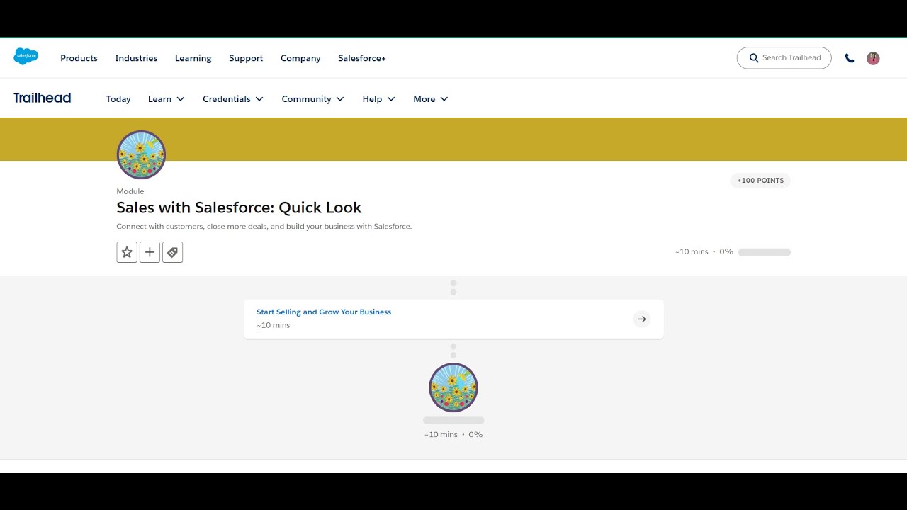The width and height of the screenshot is (907, 510).
Task: Click the tag icon button
Action: tap(172, 252)
